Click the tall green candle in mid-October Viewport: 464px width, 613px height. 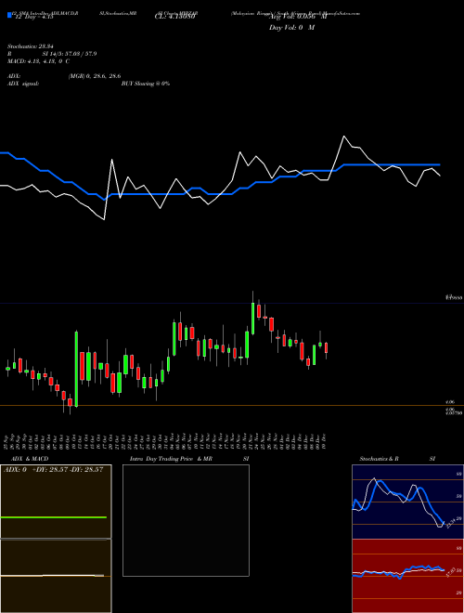[x=76, y=369]
